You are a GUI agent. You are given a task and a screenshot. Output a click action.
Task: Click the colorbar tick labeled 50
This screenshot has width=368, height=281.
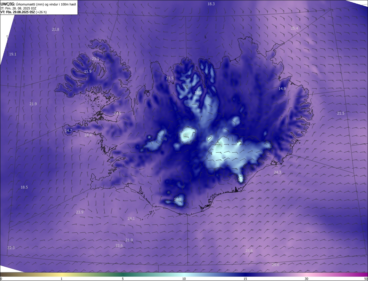click(x=366, y=279)
